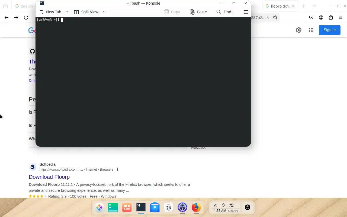Click inside the Konsole terminal prompt area
This screenshot has width=347, height=217.
click(143, 81)
